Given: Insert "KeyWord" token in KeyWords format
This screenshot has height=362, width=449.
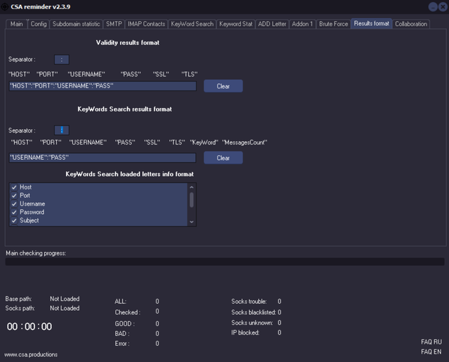Looking at the screenshot, I should pos(204,142).
